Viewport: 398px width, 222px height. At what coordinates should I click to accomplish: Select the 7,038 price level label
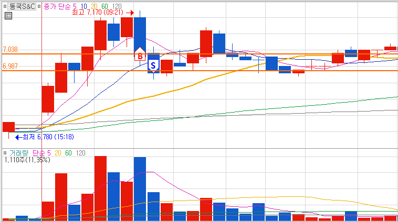click(x=10, y=49)
